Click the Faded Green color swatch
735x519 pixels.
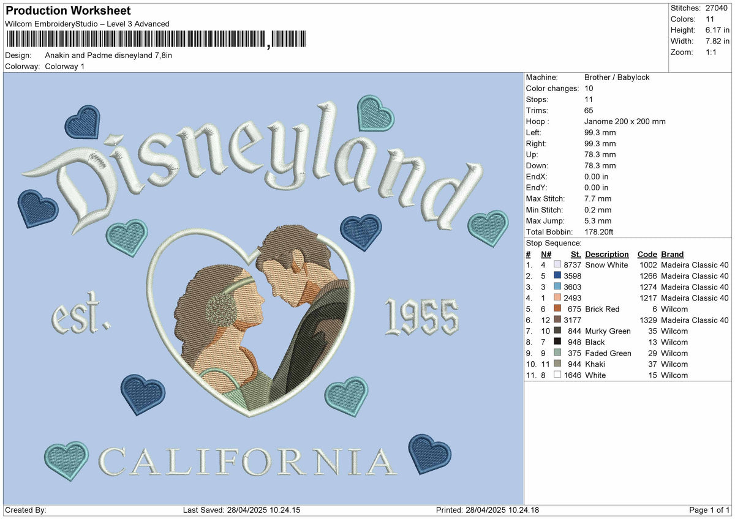pyautogui.click(x=557, y=353)
